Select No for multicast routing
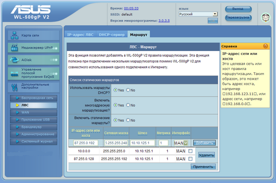The width and height of the screenshot is (276, 183). pyautogui.click(x=128, y=105)
